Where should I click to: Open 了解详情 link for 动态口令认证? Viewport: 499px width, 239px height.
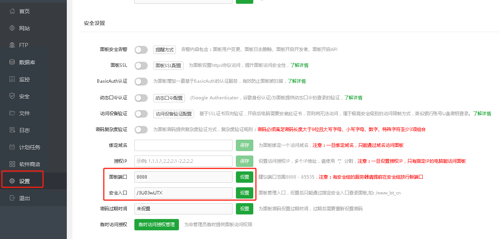tap(353, 98)
